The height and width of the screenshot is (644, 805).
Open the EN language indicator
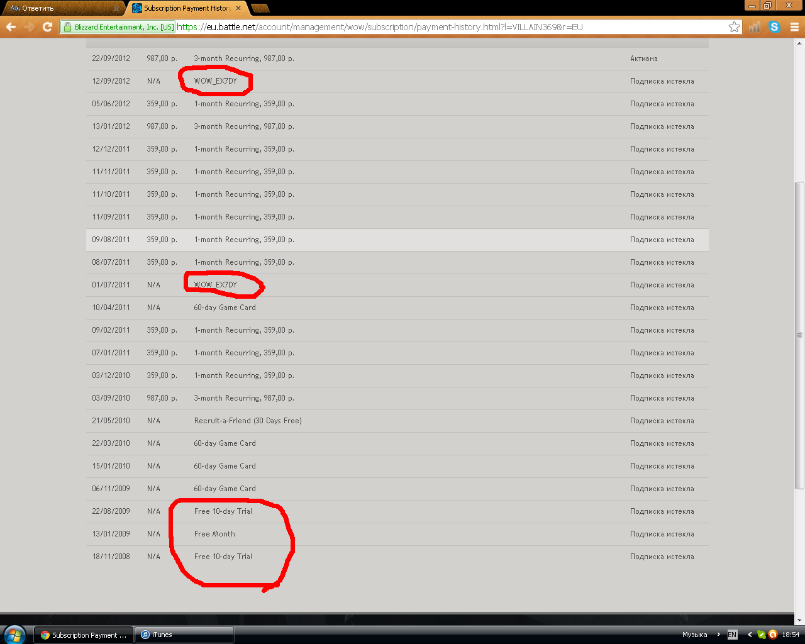point(732,635)
